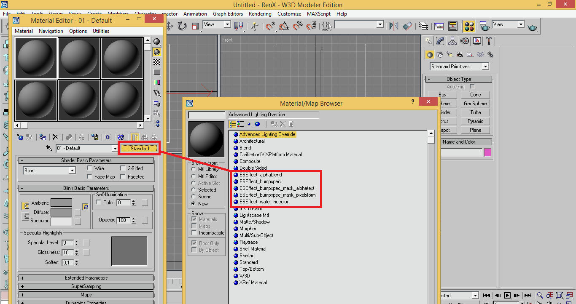Select Mtl Editor radio button
Viewport: 576px width, 304px height.
point(193,176)
